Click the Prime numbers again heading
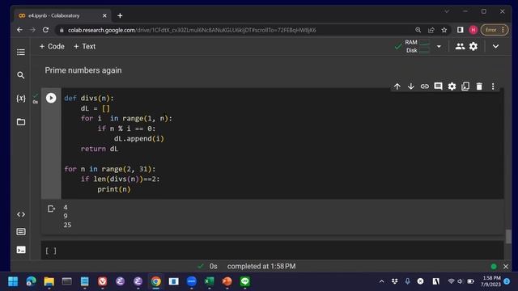The height and width of the screenshot is (291, 518). pos(83,70)
